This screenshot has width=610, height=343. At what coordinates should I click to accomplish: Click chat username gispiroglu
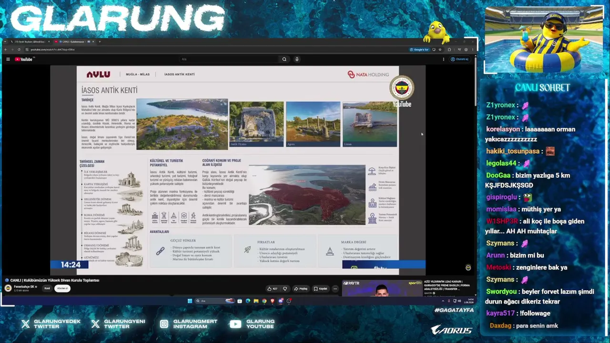(501, 197)
